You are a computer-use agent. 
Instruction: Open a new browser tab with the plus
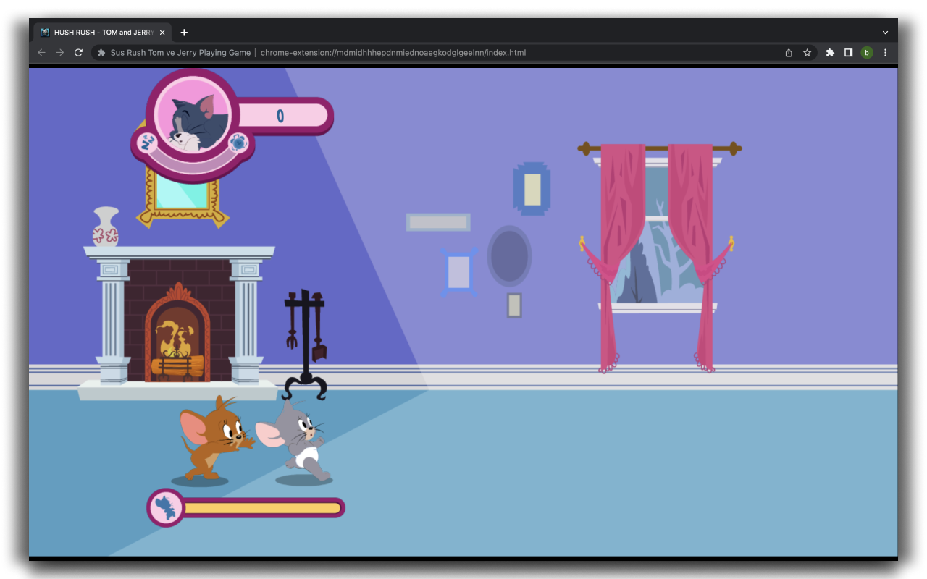(184, 32)
